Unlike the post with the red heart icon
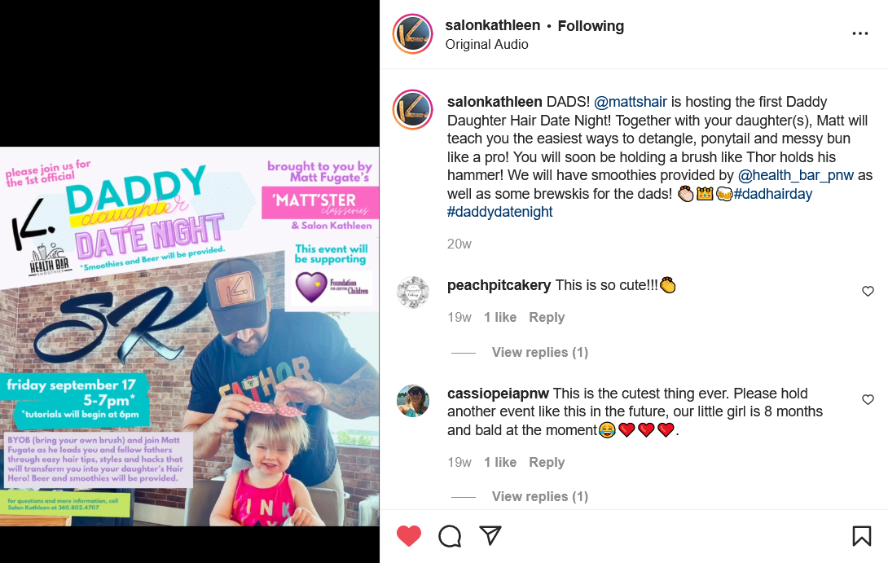This screenshot has width=888, height=563. [408, 536]
